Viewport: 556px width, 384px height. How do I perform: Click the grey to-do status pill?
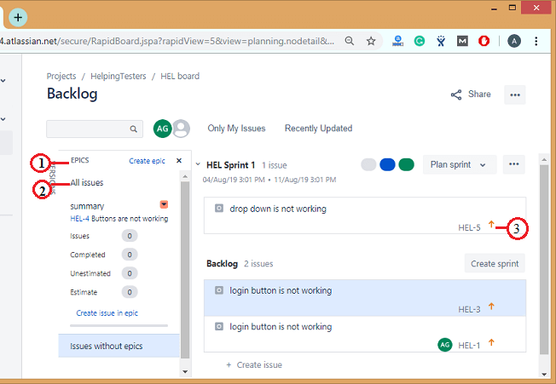click(368, 164)
